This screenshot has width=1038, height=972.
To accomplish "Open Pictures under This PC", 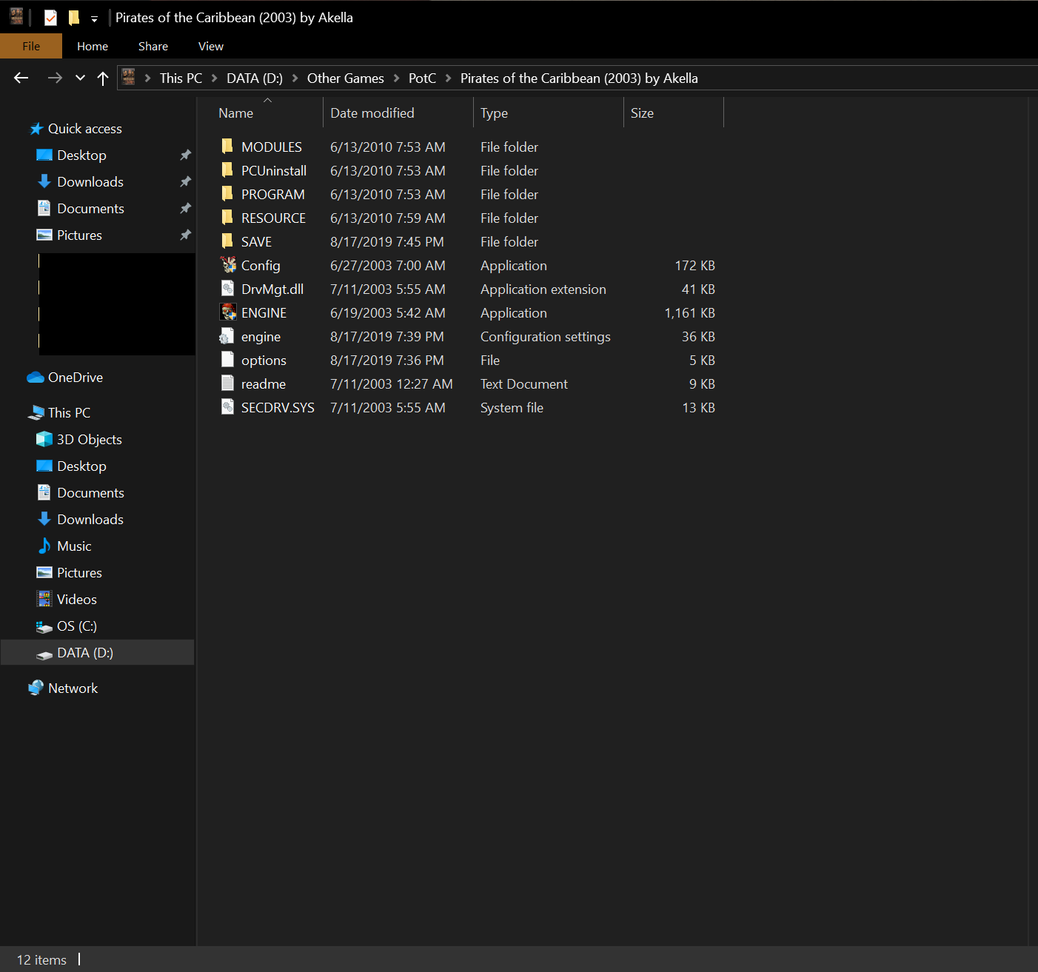I will (x=79, y=572).
